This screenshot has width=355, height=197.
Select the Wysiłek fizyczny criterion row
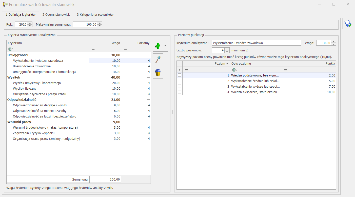[78, 89]
